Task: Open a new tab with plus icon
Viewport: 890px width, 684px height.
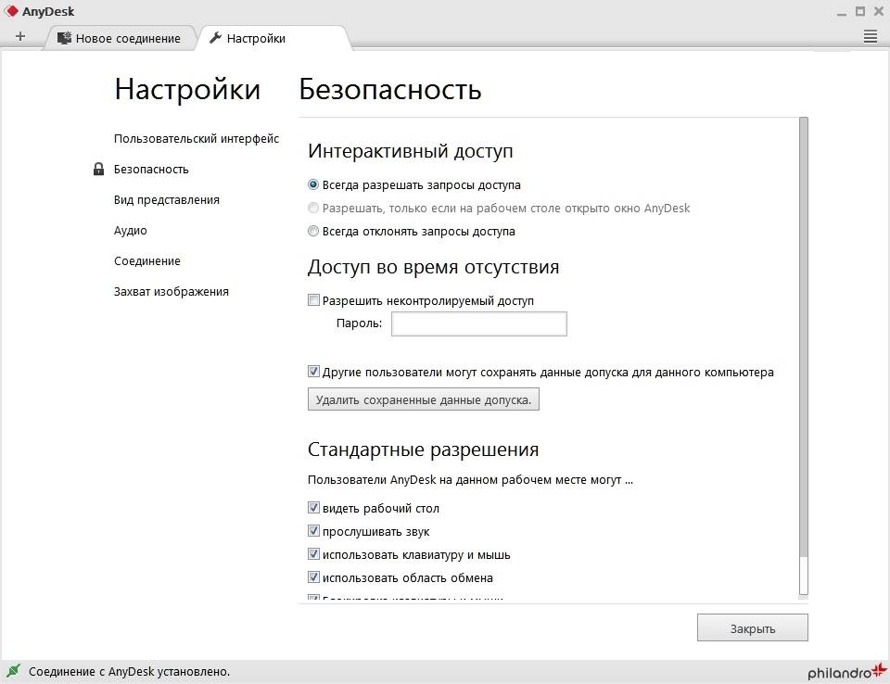Action: (20, 37)
